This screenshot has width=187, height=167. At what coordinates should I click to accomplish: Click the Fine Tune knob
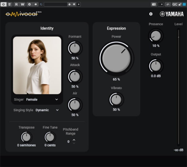pyautogui.click(x=50, y=137)
